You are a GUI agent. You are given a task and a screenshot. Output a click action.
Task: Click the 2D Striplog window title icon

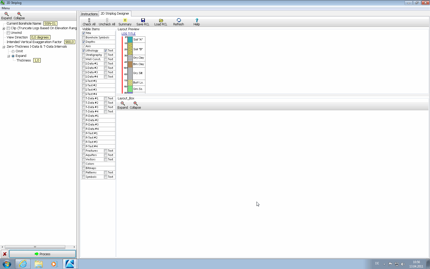[3, 3]
